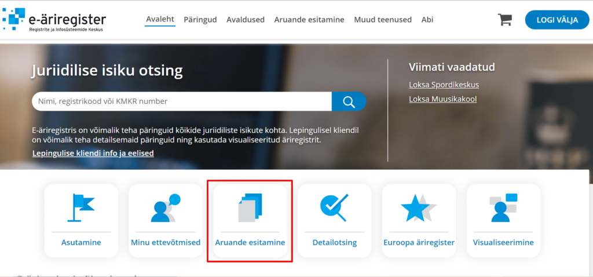
Task: Open Aruande esitamine in top navigation
Action: [309, 20]
